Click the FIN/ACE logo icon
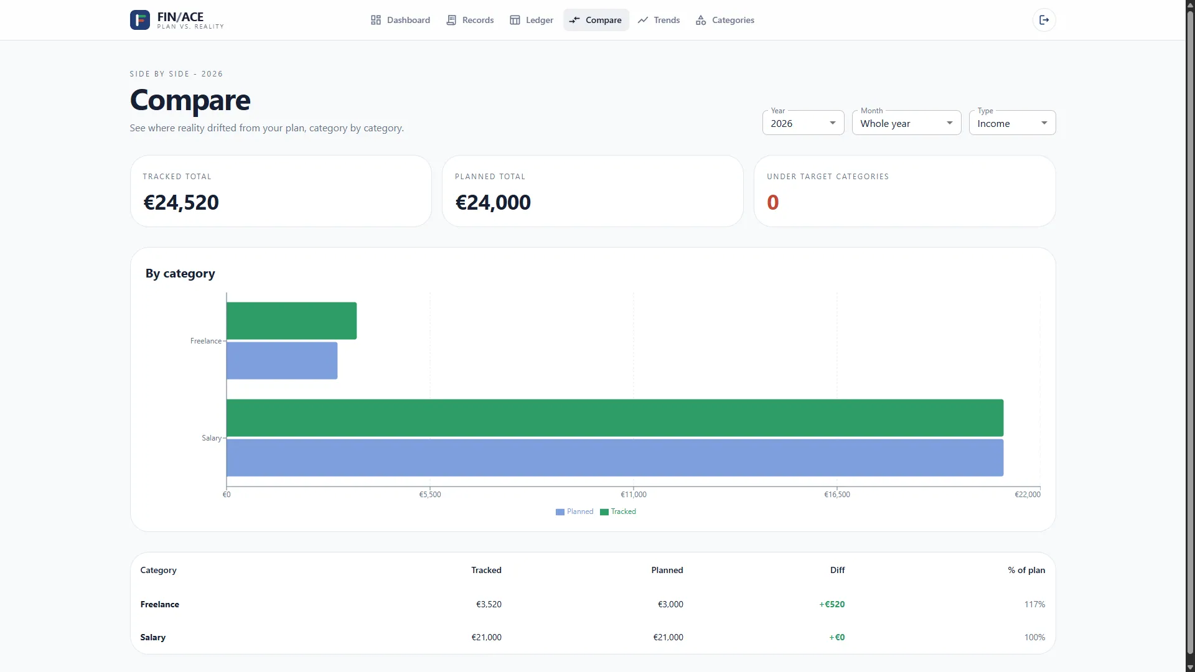The width and height of the screenshot is (1195, 672). point(139,20)
